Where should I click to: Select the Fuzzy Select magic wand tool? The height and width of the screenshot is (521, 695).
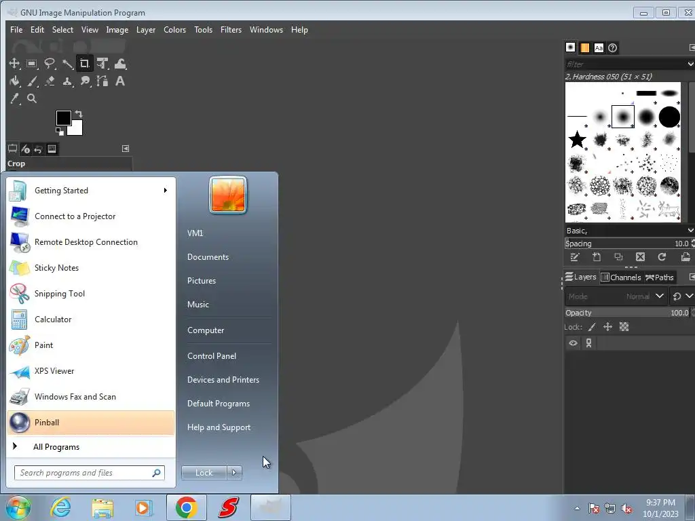pos(67,63)
